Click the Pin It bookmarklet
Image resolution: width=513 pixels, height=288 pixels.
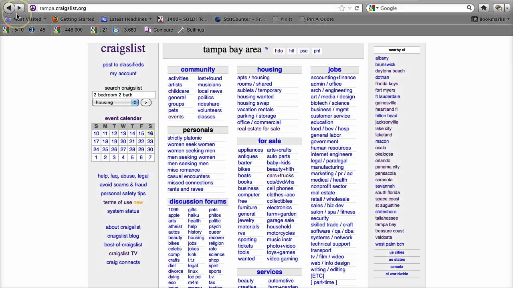pyautogui.click(x=282, y=19)
